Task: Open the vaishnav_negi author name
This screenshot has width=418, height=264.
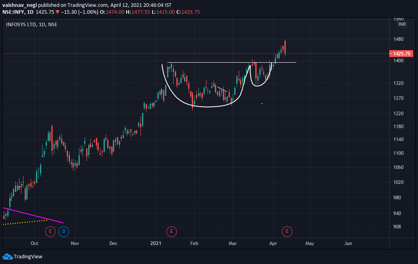Action: tap(20, 5)
